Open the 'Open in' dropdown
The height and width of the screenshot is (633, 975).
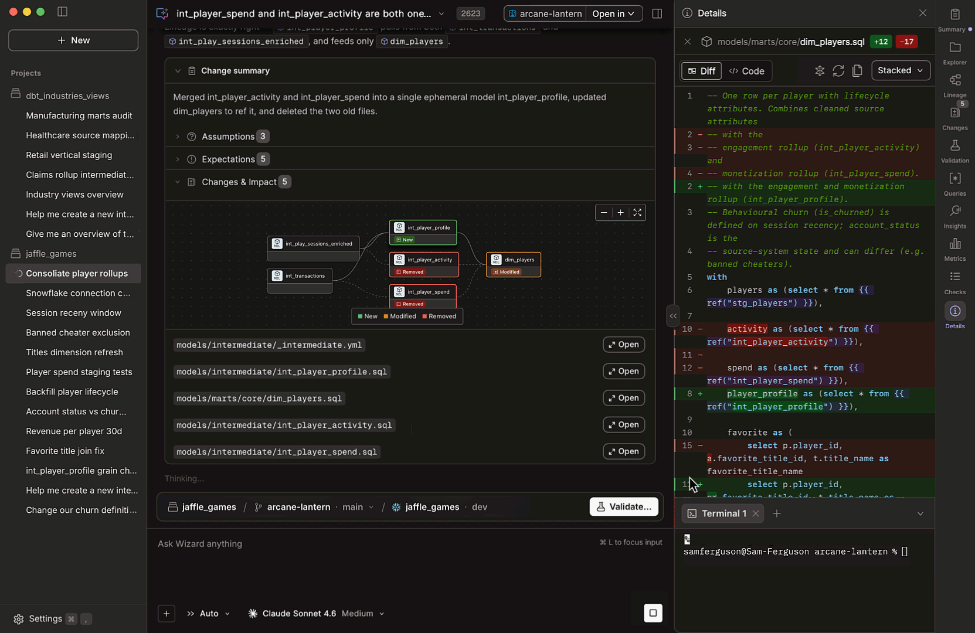click(x=614, y=13)
